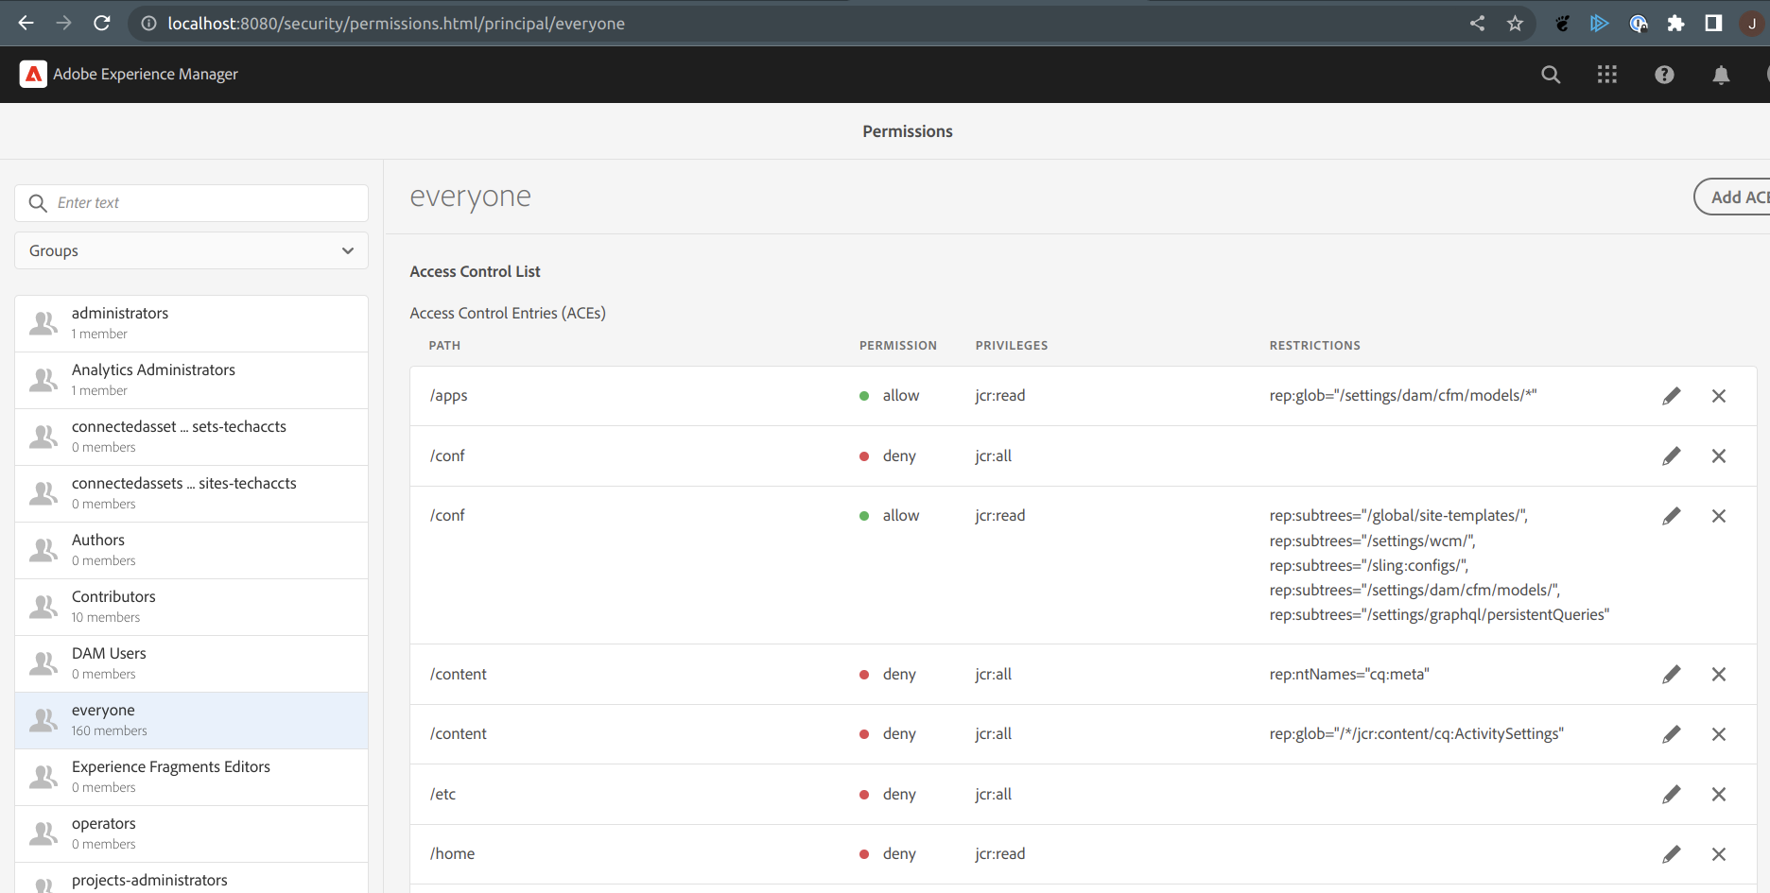Delete the /content ActivitySettings ACE

coord(1719,734)
